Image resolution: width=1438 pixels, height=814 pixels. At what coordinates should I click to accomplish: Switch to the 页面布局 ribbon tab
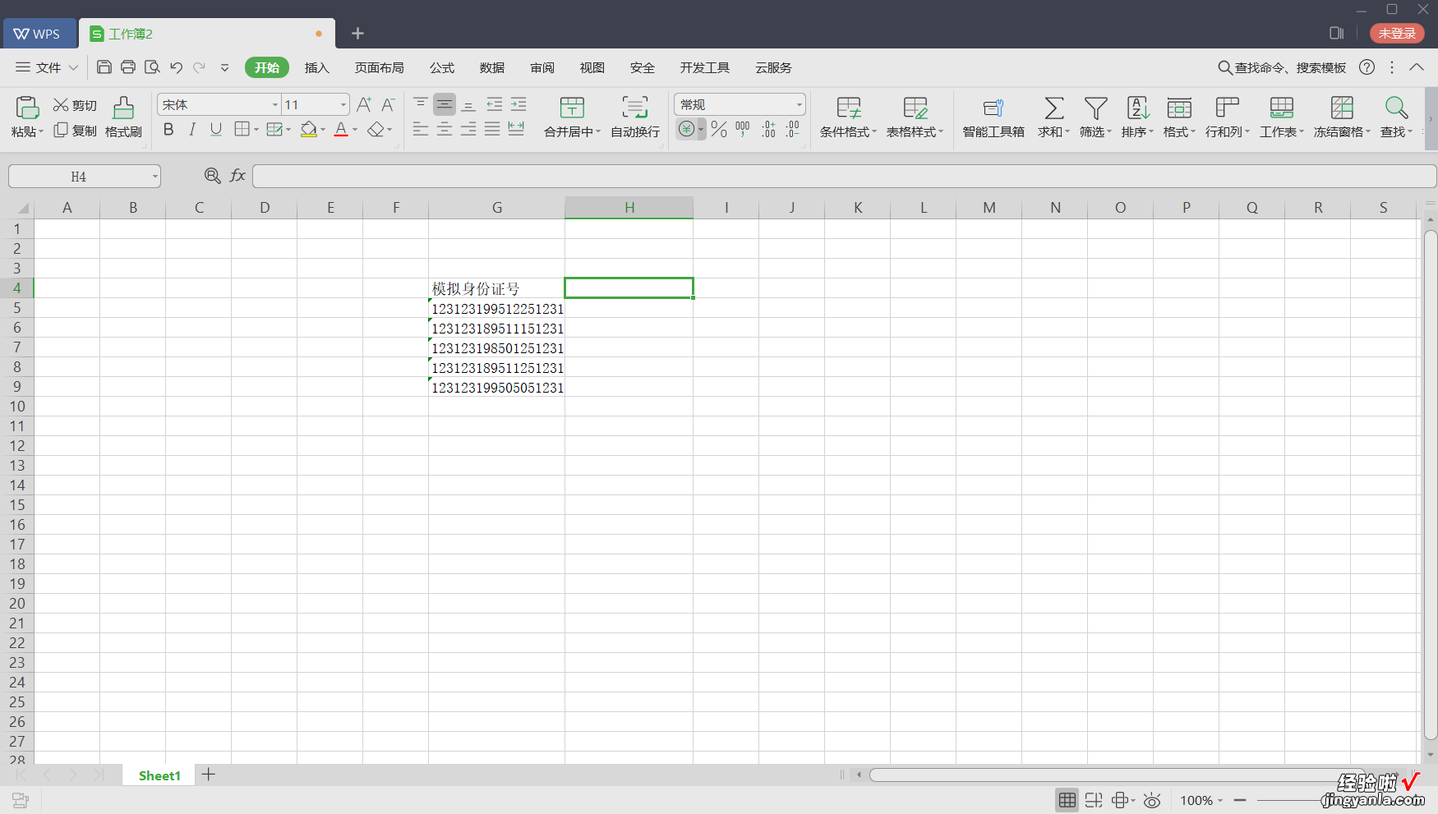pyautogui.click(x=380, y=67)
